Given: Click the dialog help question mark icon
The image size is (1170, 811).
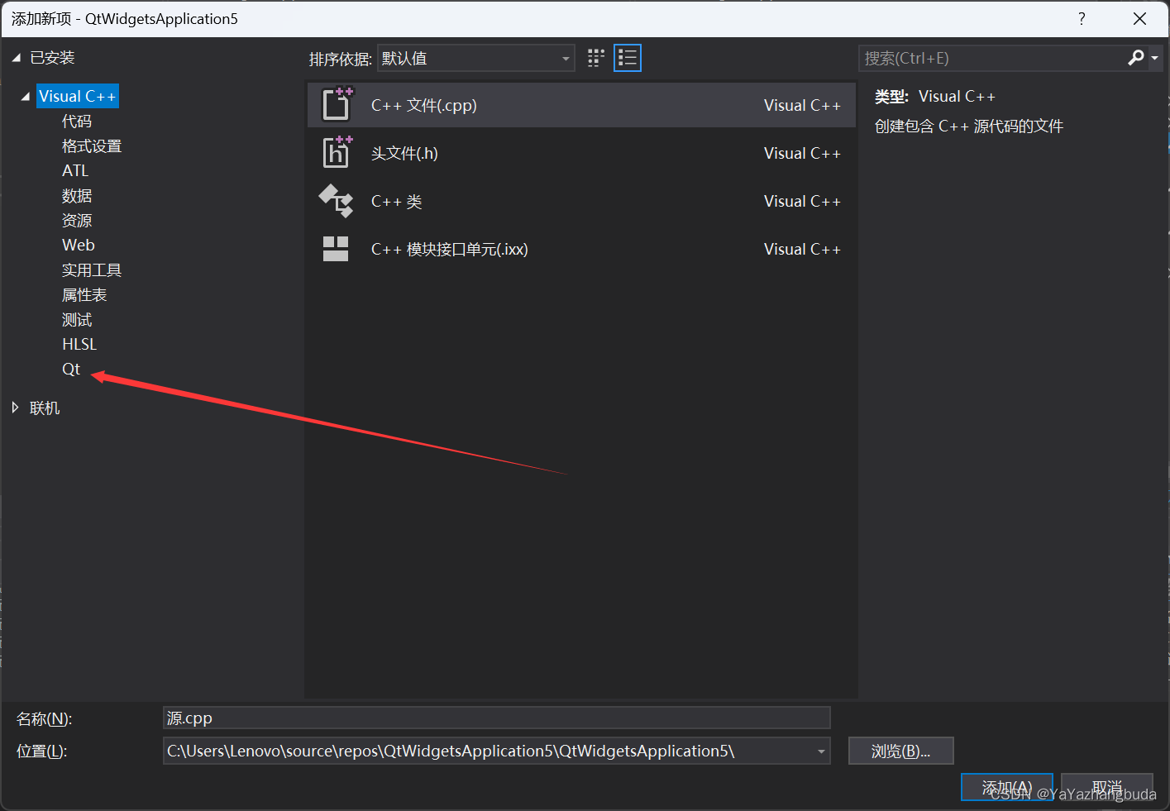Looking at the screenshot, I should tap(1082, 17).
